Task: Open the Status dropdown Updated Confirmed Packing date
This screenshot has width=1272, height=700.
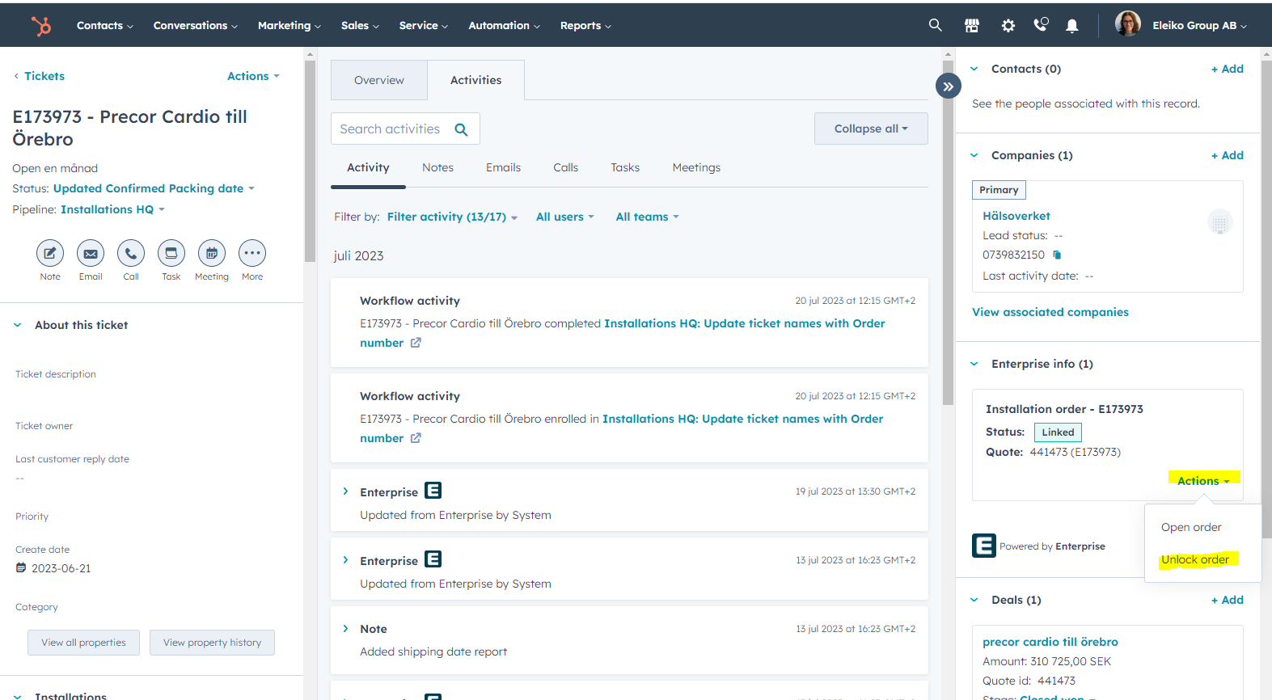Action: pos(154,188)
